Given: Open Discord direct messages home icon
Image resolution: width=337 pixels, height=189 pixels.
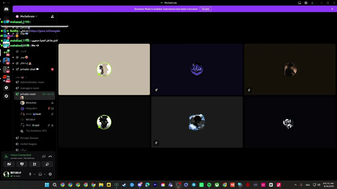Looking at the screenshot, I should coord(6,9).
